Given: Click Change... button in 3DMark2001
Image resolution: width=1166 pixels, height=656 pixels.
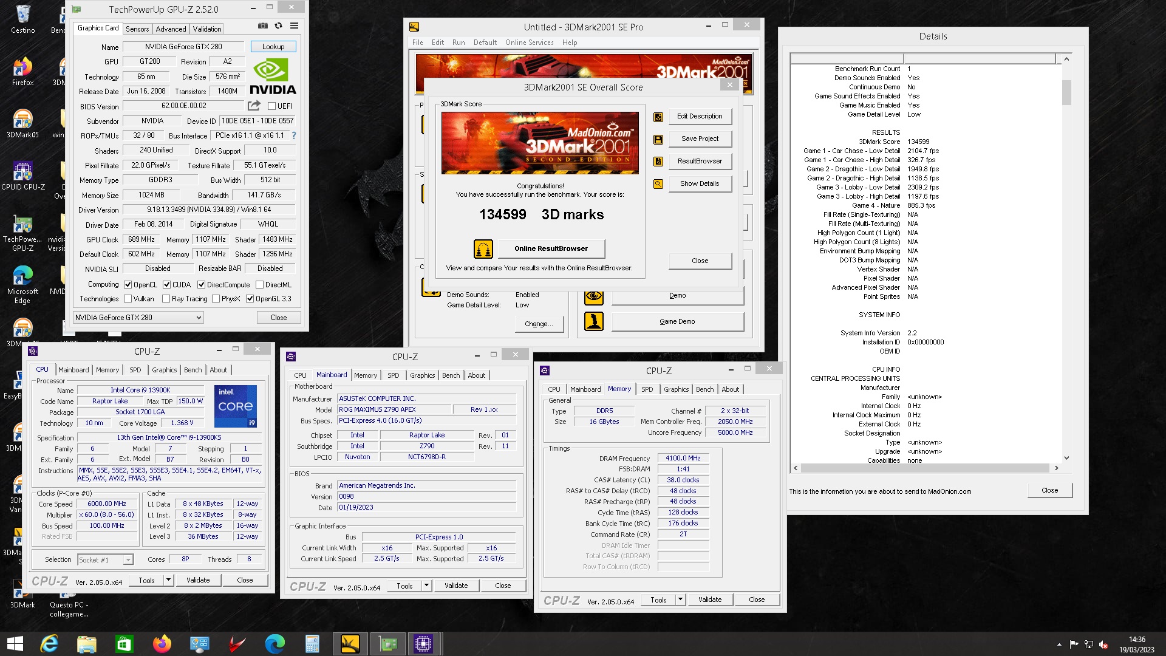Looking at the screenshot, I should tap(539, 324).
